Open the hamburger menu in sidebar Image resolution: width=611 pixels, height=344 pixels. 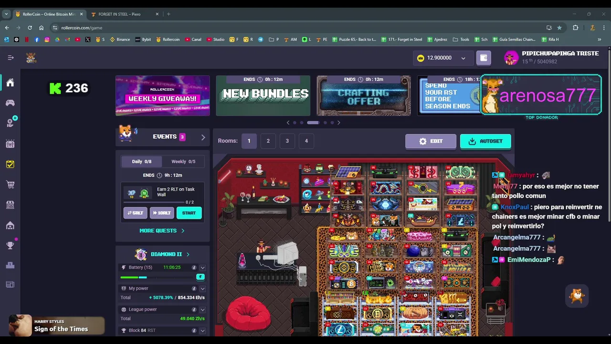pos(11,58)
